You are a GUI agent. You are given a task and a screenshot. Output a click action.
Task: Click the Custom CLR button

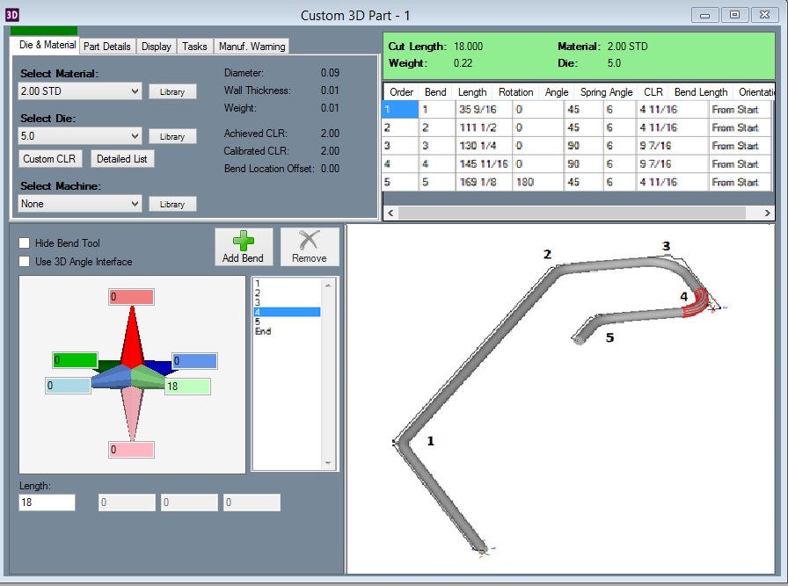[49, 159]
